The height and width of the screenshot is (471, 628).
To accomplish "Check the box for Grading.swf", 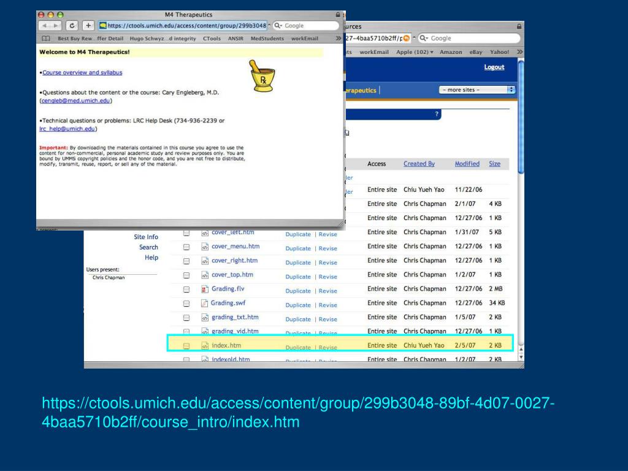I will coord(186,304).
